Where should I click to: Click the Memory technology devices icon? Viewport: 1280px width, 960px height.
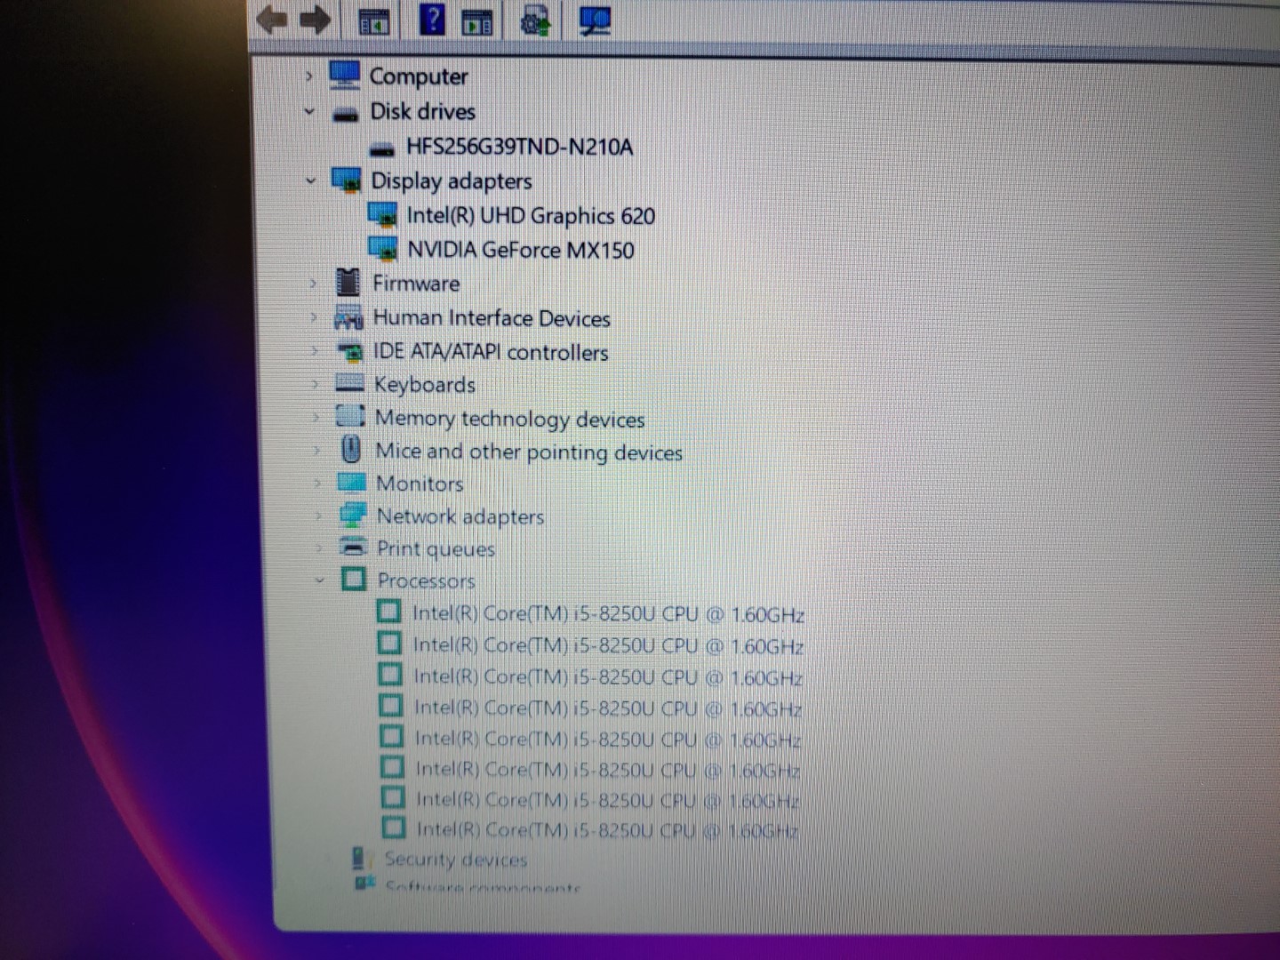tap(350, 416)
